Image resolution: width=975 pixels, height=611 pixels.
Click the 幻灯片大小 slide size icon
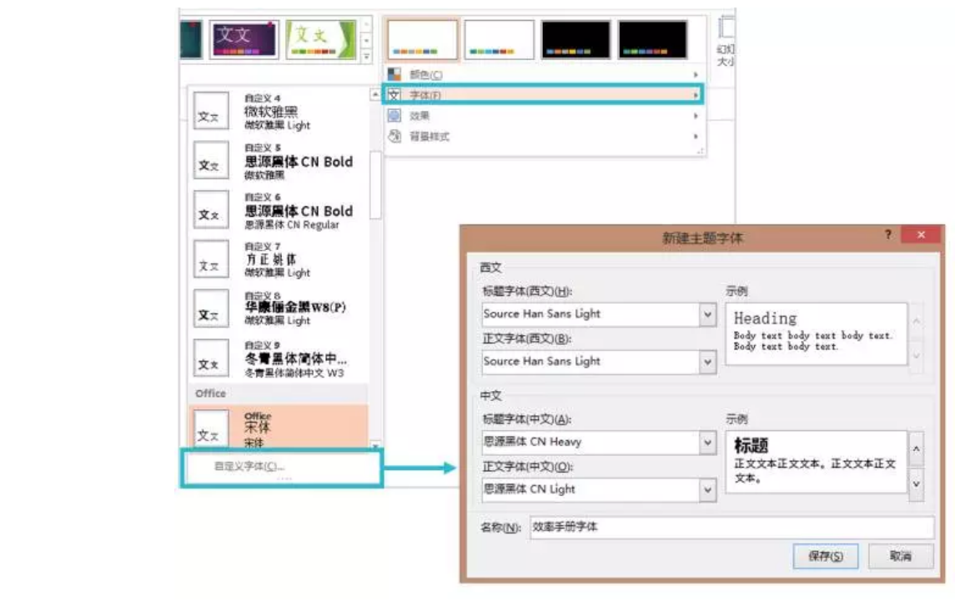[x=726, y=28]
